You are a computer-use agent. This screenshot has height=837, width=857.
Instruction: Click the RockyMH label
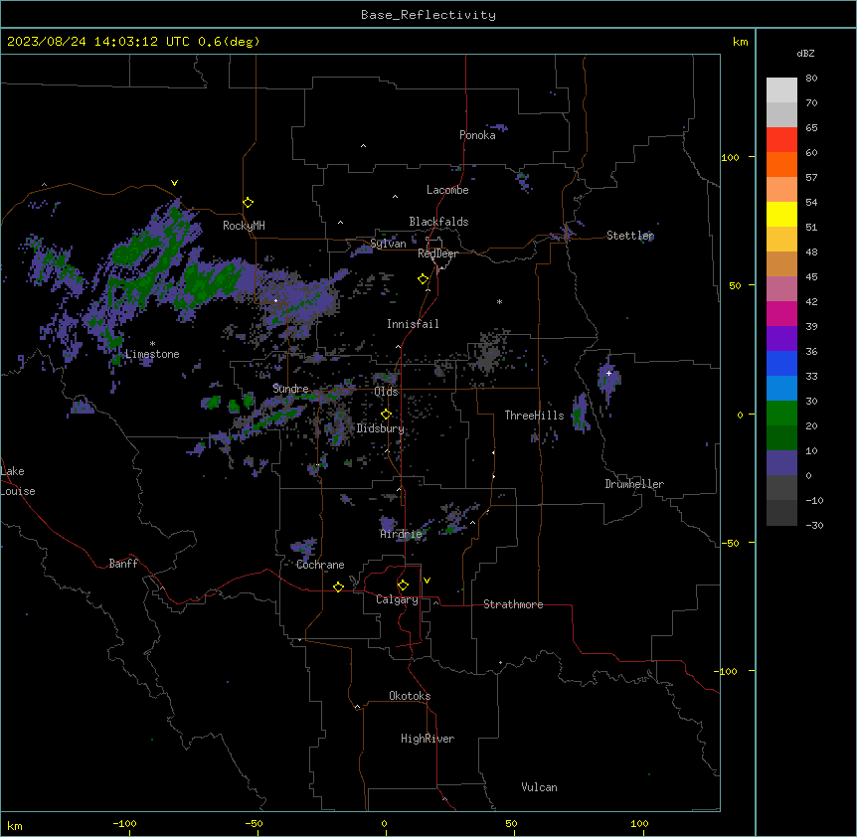click(x=244, y=226)
